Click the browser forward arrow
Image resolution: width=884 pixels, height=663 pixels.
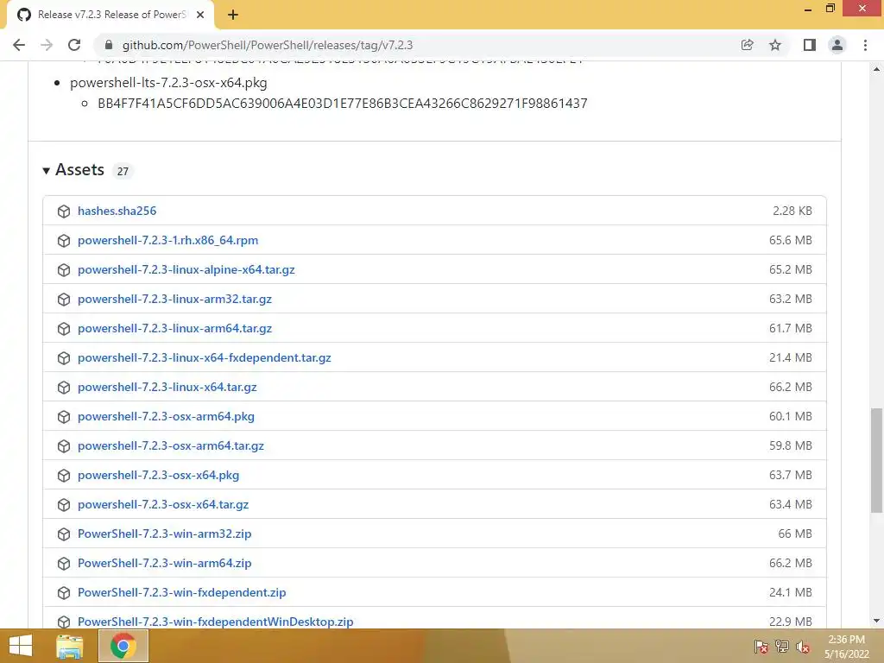click(47, 45)
